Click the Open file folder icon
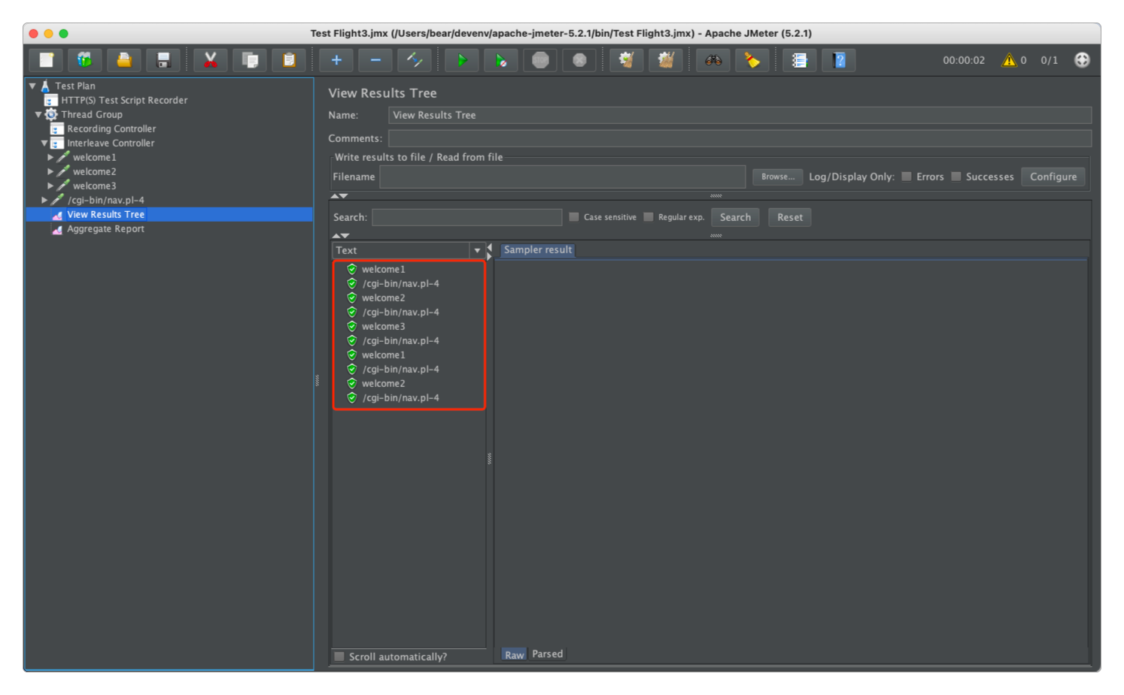Image resolution: width=1124 pixels, height=695 pixels. pyautogui.click(x=124, y=60)
